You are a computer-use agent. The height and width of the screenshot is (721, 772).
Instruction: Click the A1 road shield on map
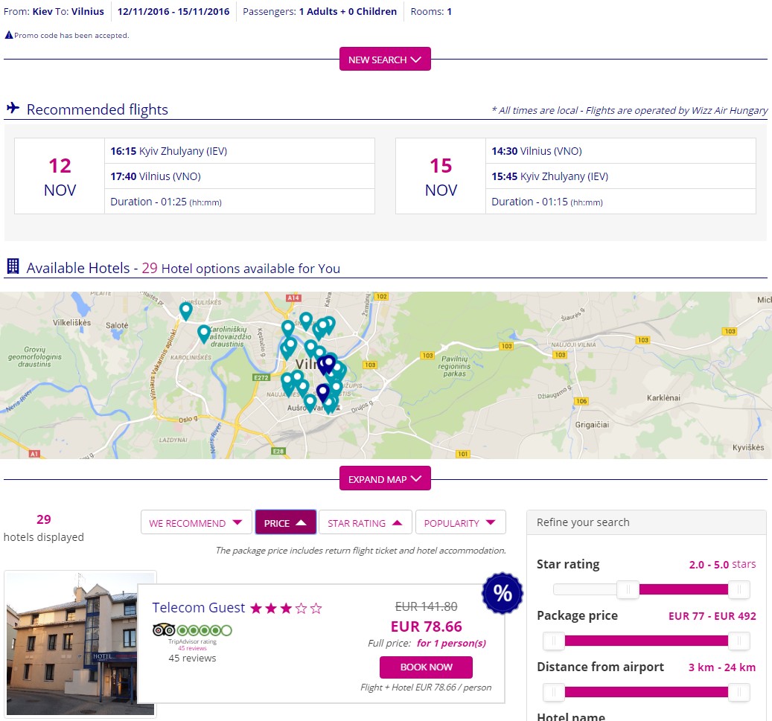34,454
